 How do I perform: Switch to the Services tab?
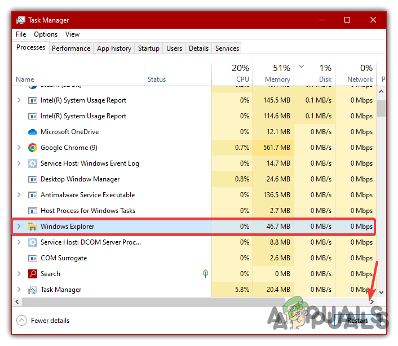227,48
